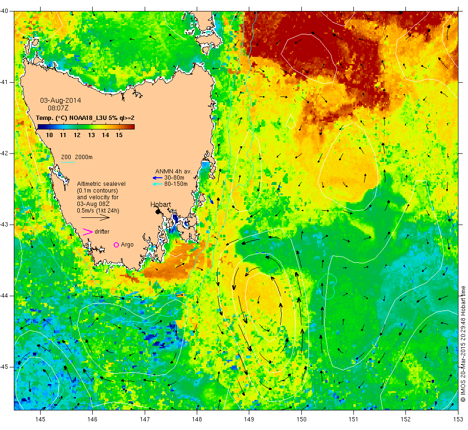Click the 'Altimetric sealevel' text

tap(101, 184)
